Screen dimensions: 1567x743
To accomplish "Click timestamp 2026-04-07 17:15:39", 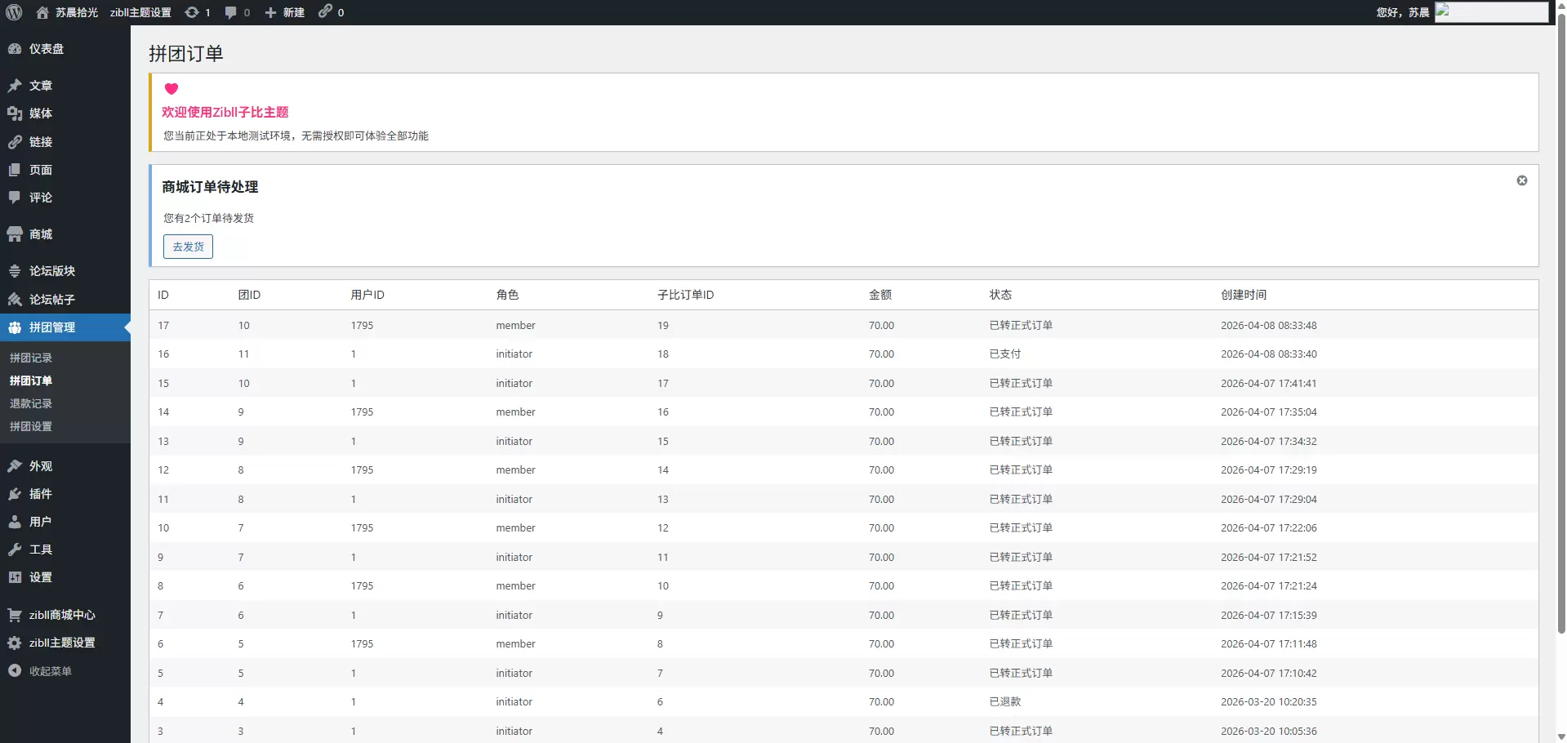I will click(x=1269, y=616).
